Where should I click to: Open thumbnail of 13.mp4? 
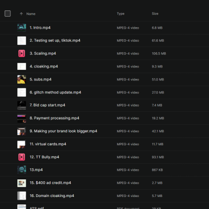point(21,170)
